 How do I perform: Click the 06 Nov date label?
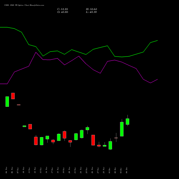pyautogui.click(x=12, y=170)
